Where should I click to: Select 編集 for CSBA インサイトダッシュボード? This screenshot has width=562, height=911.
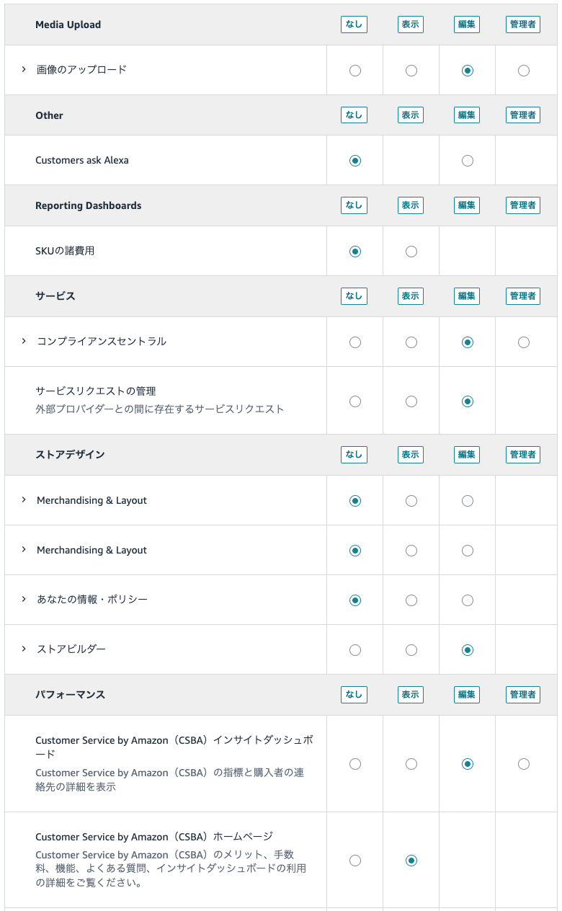468,764
